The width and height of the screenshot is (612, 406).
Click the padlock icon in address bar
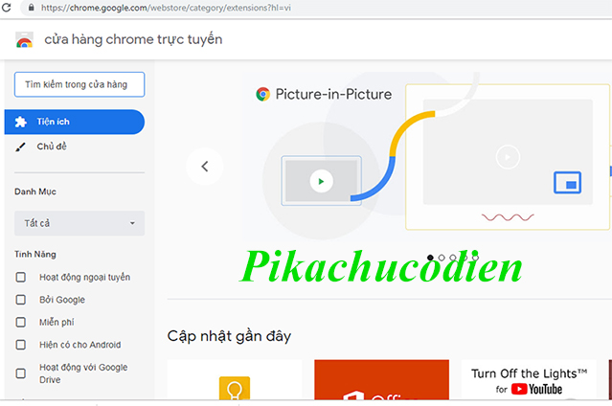click(x=32, y=8)
